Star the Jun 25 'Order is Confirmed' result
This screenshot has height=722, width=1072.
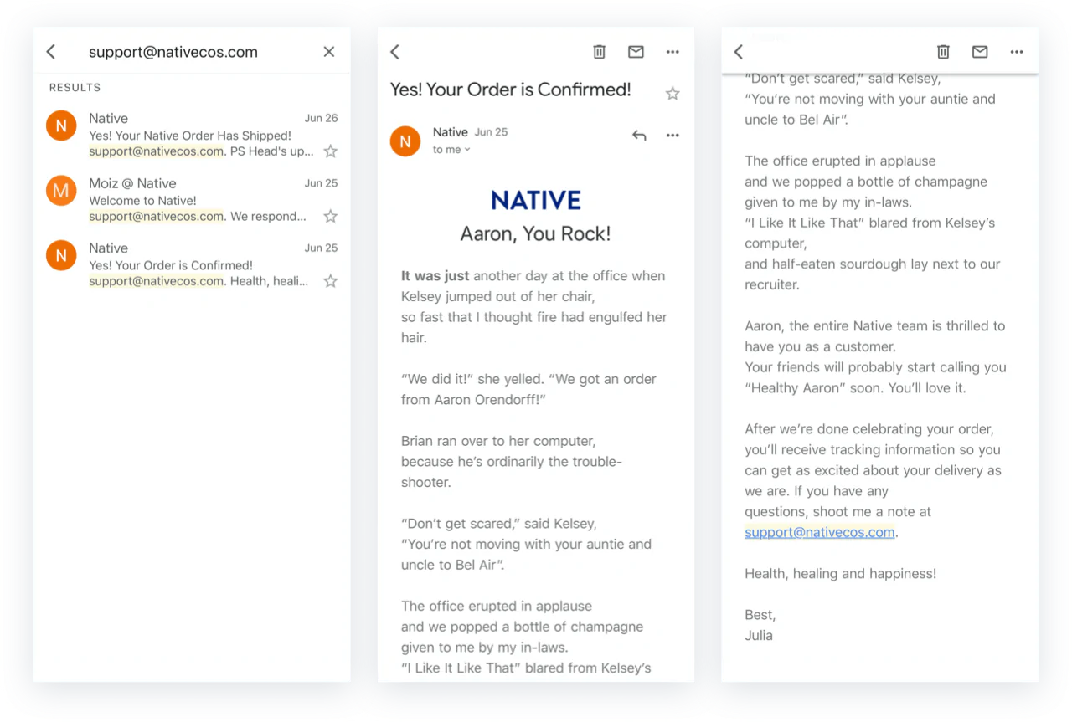[x=331, y=281]
